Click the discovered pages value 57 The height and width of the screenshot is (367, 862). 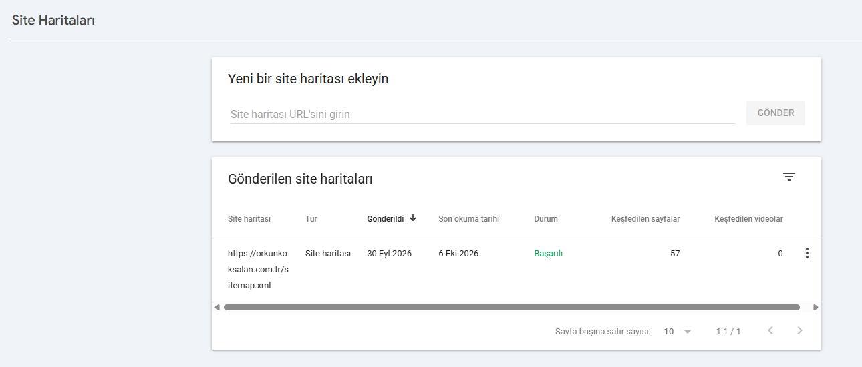[675, 254]
